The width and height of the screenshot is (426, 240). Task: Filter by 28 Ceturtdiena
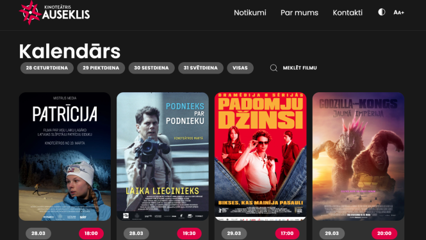coord(47,68)
